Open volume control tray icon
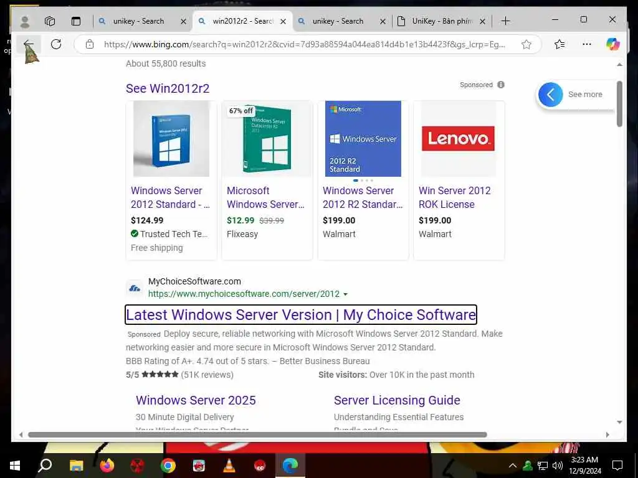The height and width of the screenshot is (478, 638). (558, 466)
